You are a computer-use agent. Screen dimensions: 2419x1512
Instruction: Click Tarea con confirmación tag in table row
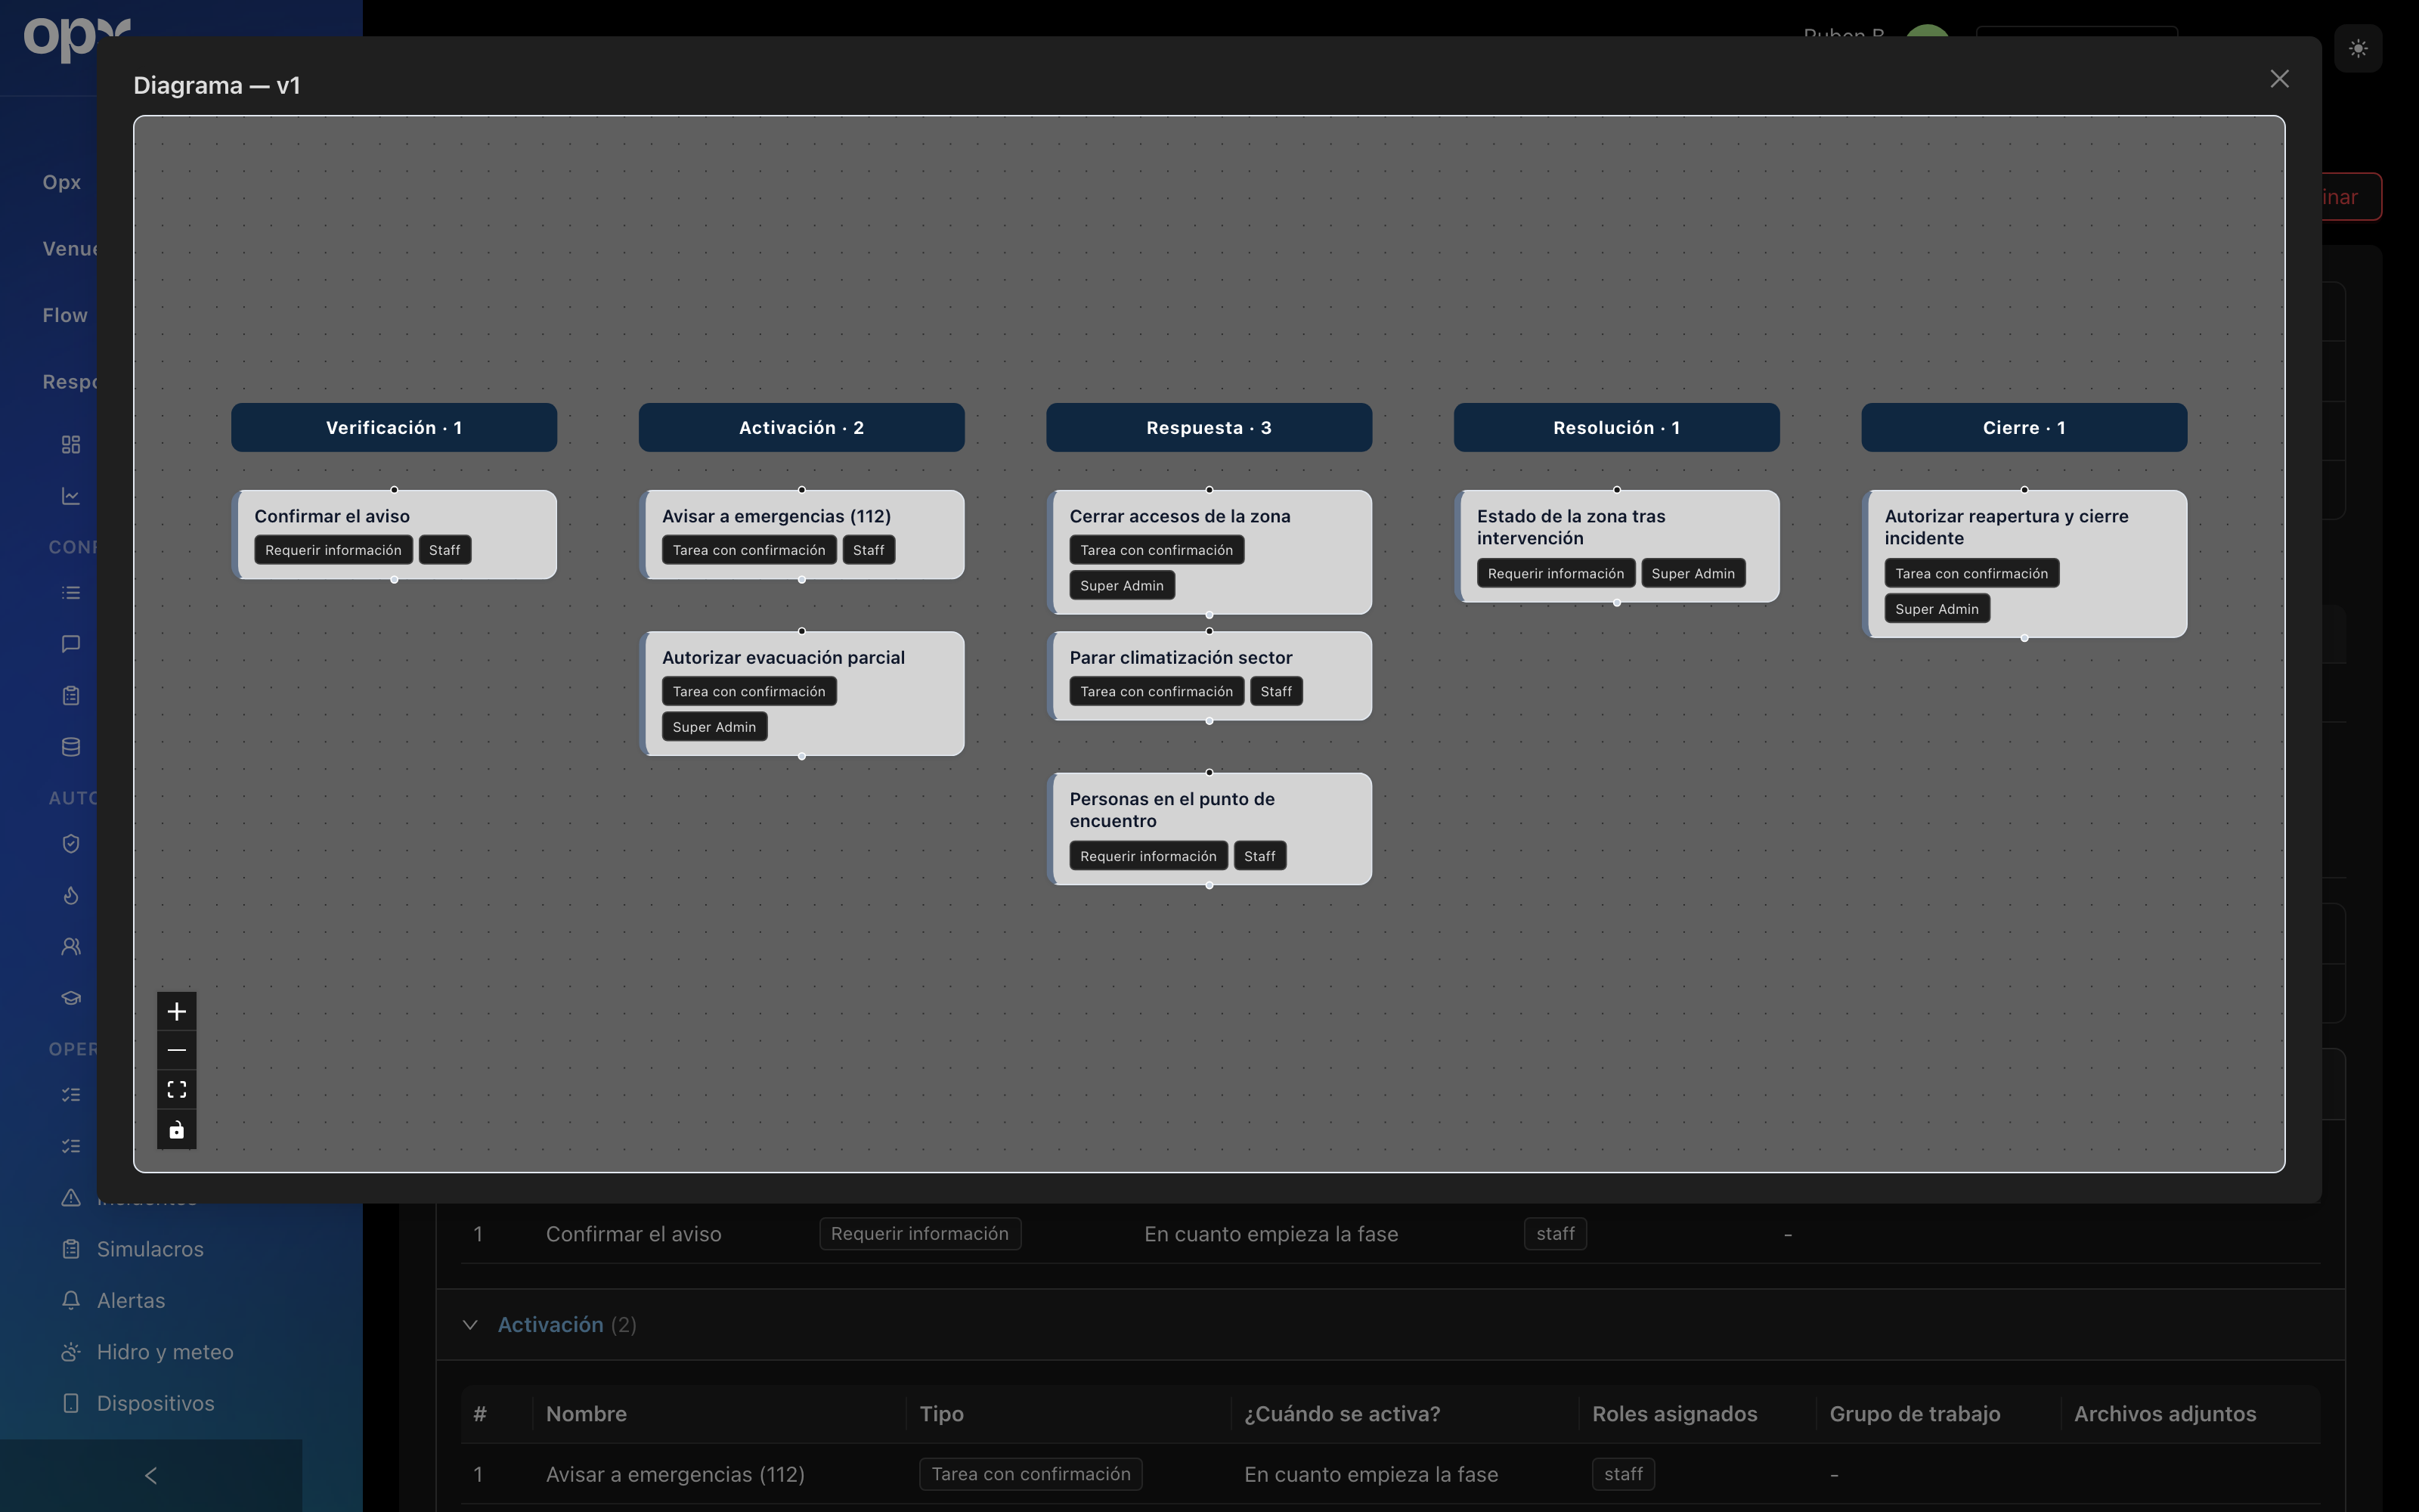coord(1030,1474)
